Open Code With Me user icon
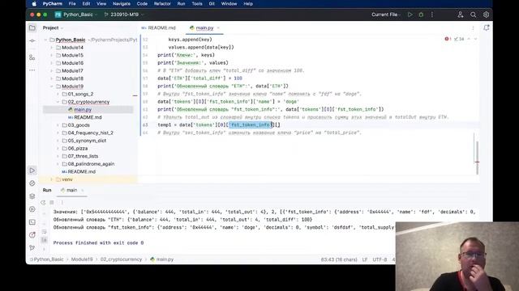Screen dimensions: 519x291 click(x=461, y=15)
